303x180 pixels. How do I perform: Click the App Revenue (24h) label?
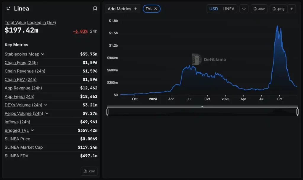coord(23,88)
